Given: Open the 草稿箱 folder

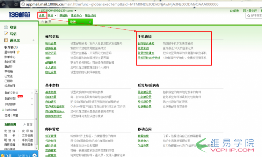Looking at the screenshot, I should 8,71.
